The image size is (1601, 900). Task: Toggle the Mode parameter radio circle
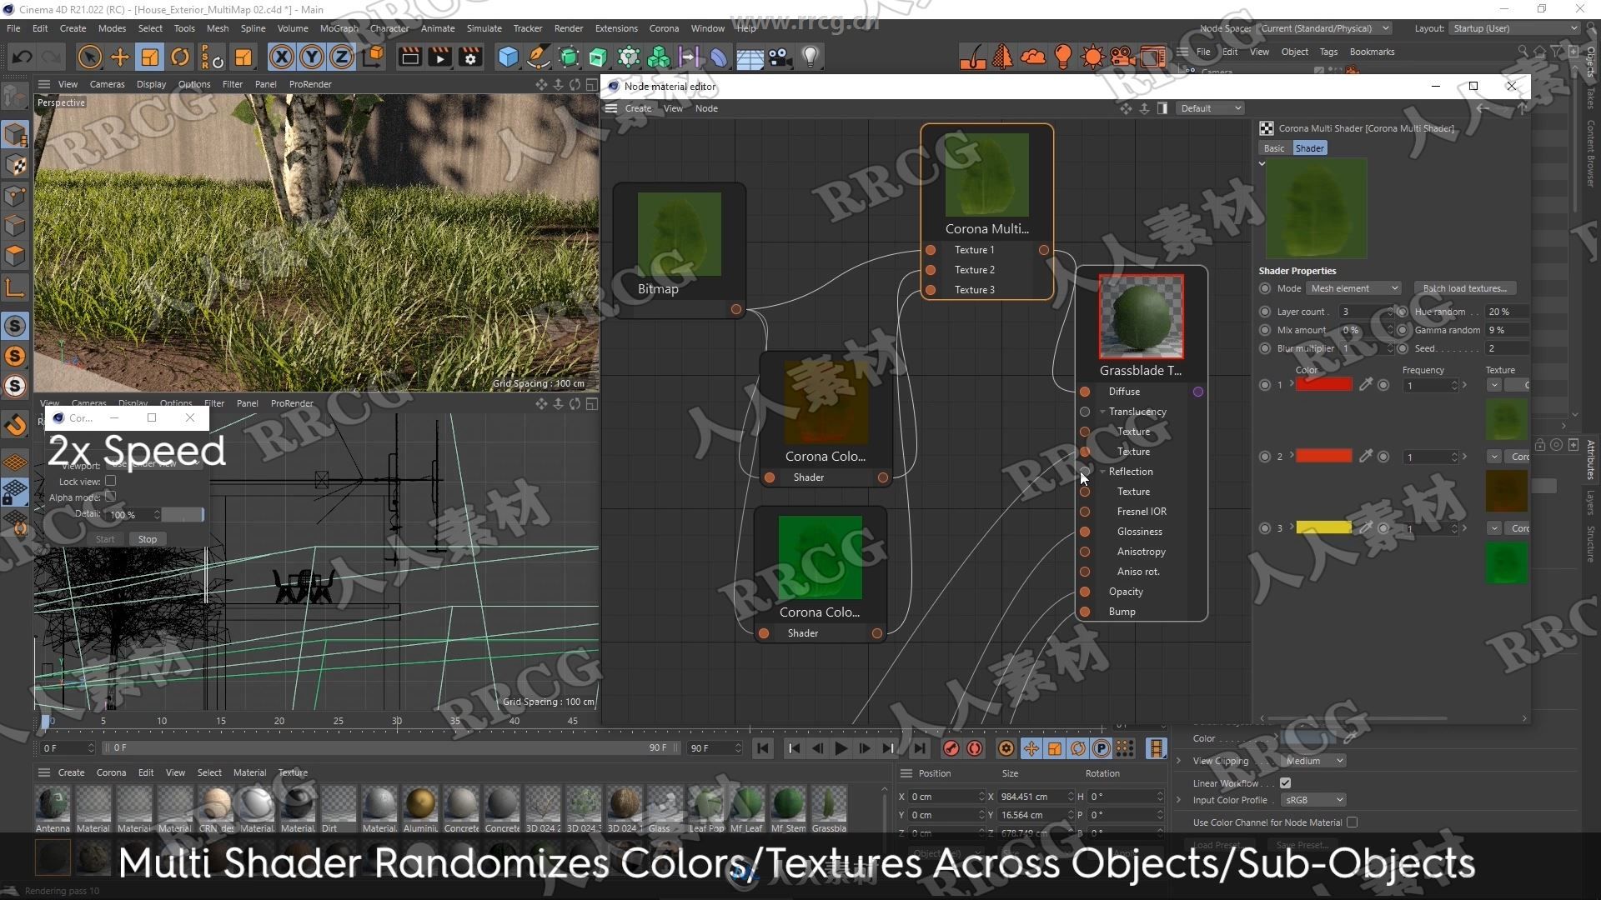(1265, 288)
